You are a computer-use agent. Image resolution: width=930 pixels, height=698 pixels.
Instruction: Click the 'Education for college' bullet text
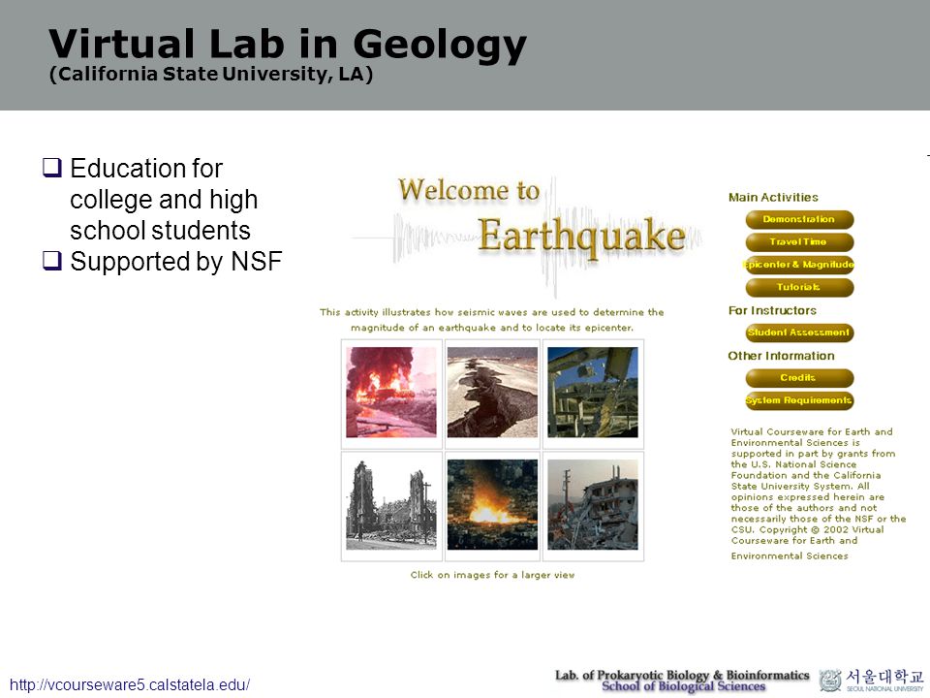[x=164, y=200]
